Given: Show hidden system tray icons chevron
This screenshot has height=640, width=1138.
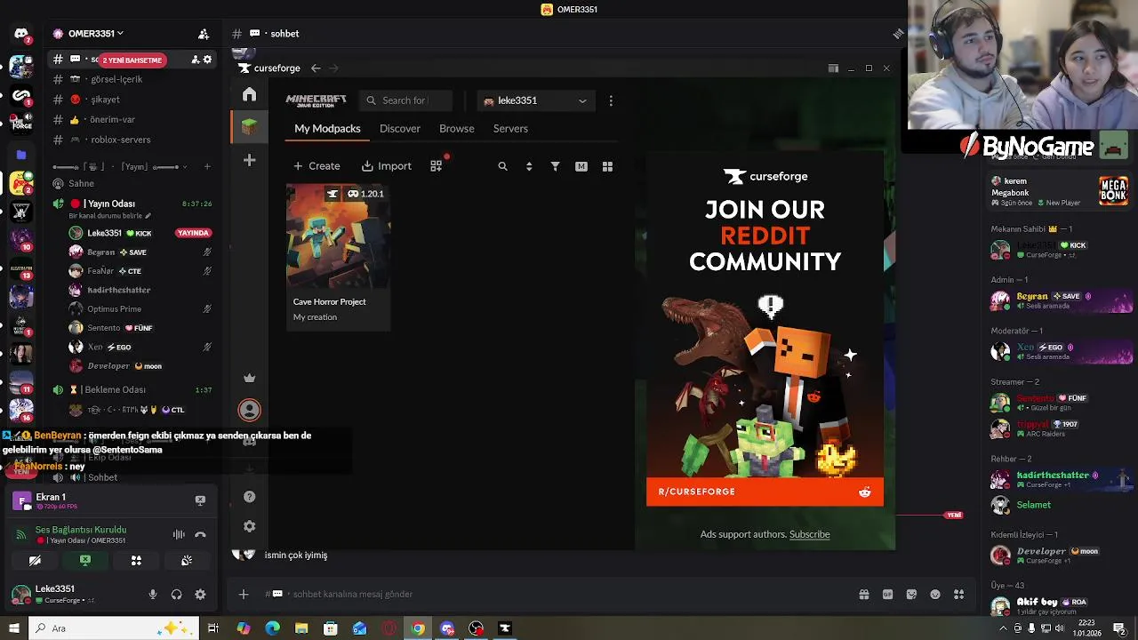Looking at the screenshot, I should [1003, 628].
